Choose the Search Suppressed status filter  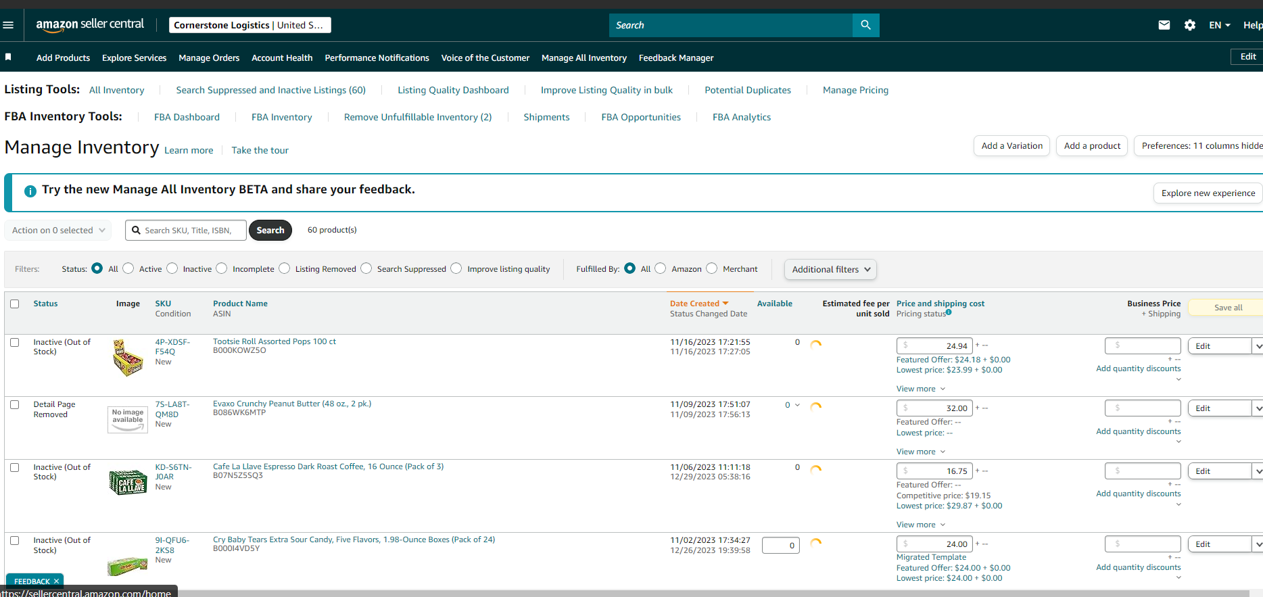point(366,268)
